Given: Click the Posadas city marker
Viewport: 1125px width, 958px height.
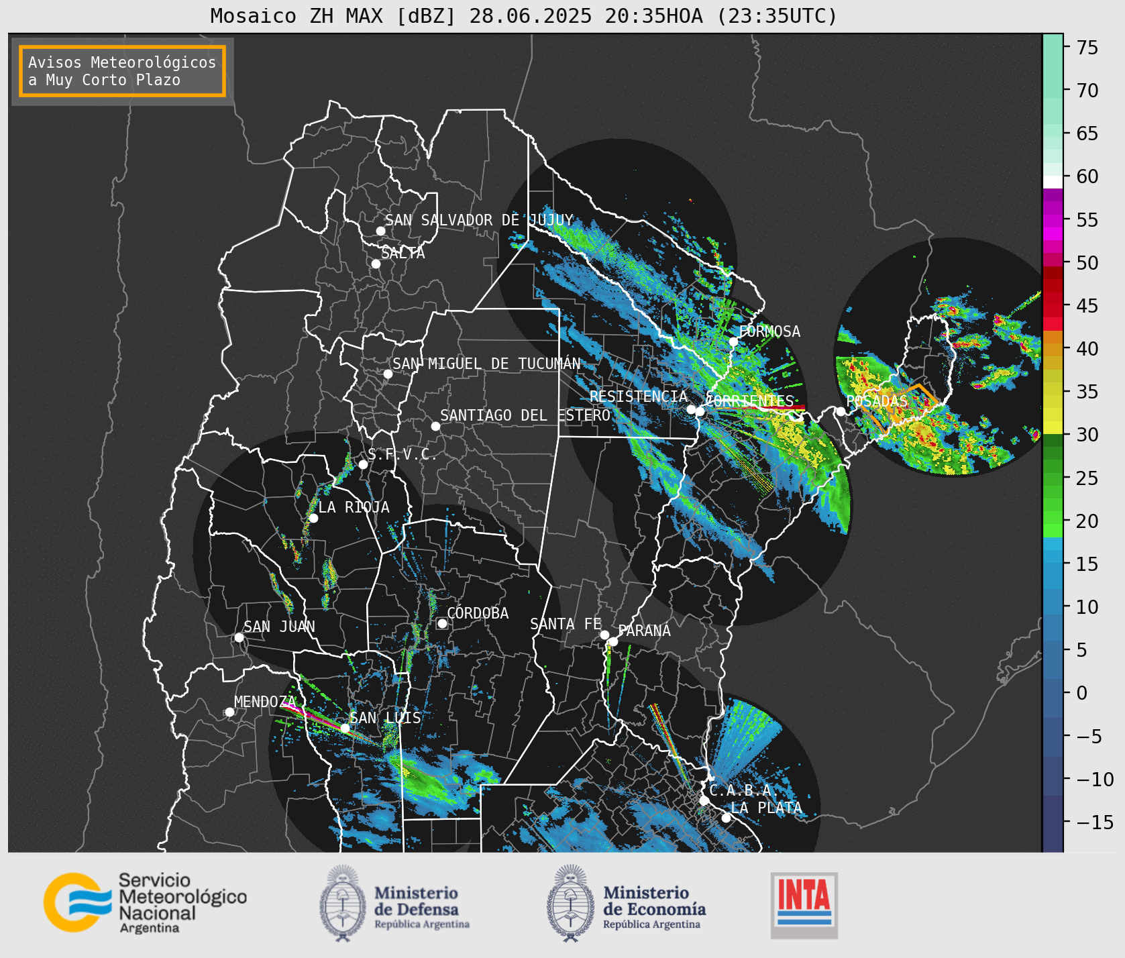Looking at the screenshot, I should [x=841, y=411].
